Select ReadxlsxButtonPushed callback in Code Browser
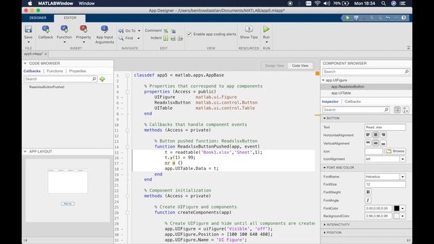Viewport: 434px width, 244px height. pos(47,87)
